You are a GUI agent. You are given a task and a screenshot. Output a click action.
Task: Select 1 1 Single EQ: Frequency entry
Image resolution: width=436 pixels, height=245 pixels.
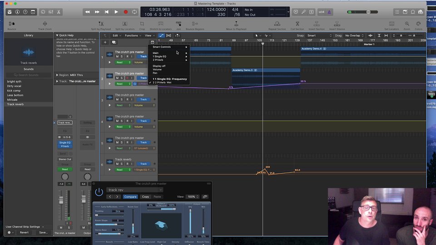(169, 79)
